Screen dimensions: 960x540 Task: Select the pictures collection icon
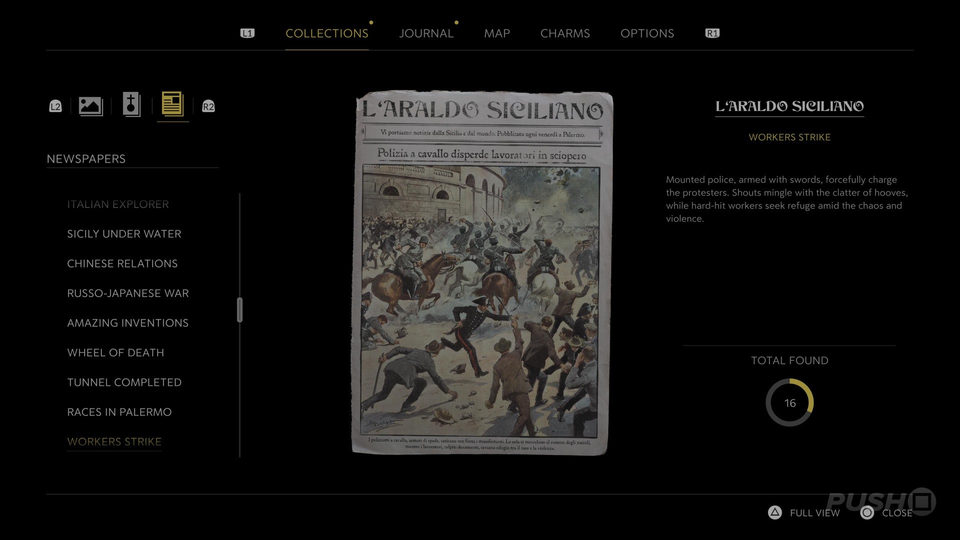click(90, 106)
